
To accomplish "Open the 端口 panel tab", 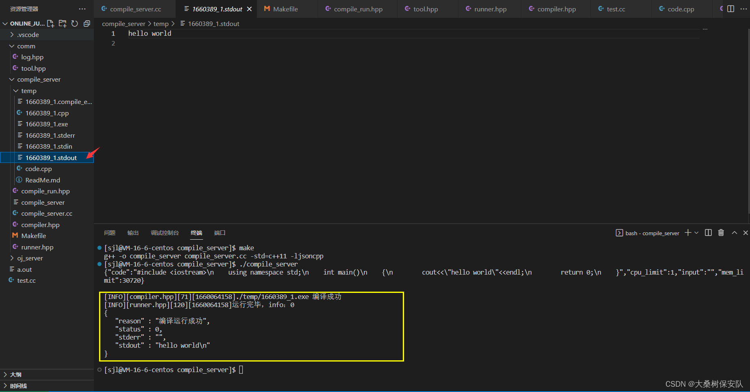I will point(220,233).
